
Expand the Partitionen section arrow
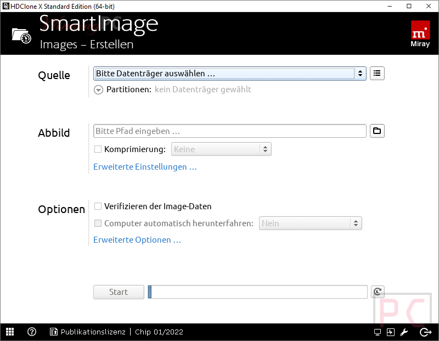click(98, 90)
